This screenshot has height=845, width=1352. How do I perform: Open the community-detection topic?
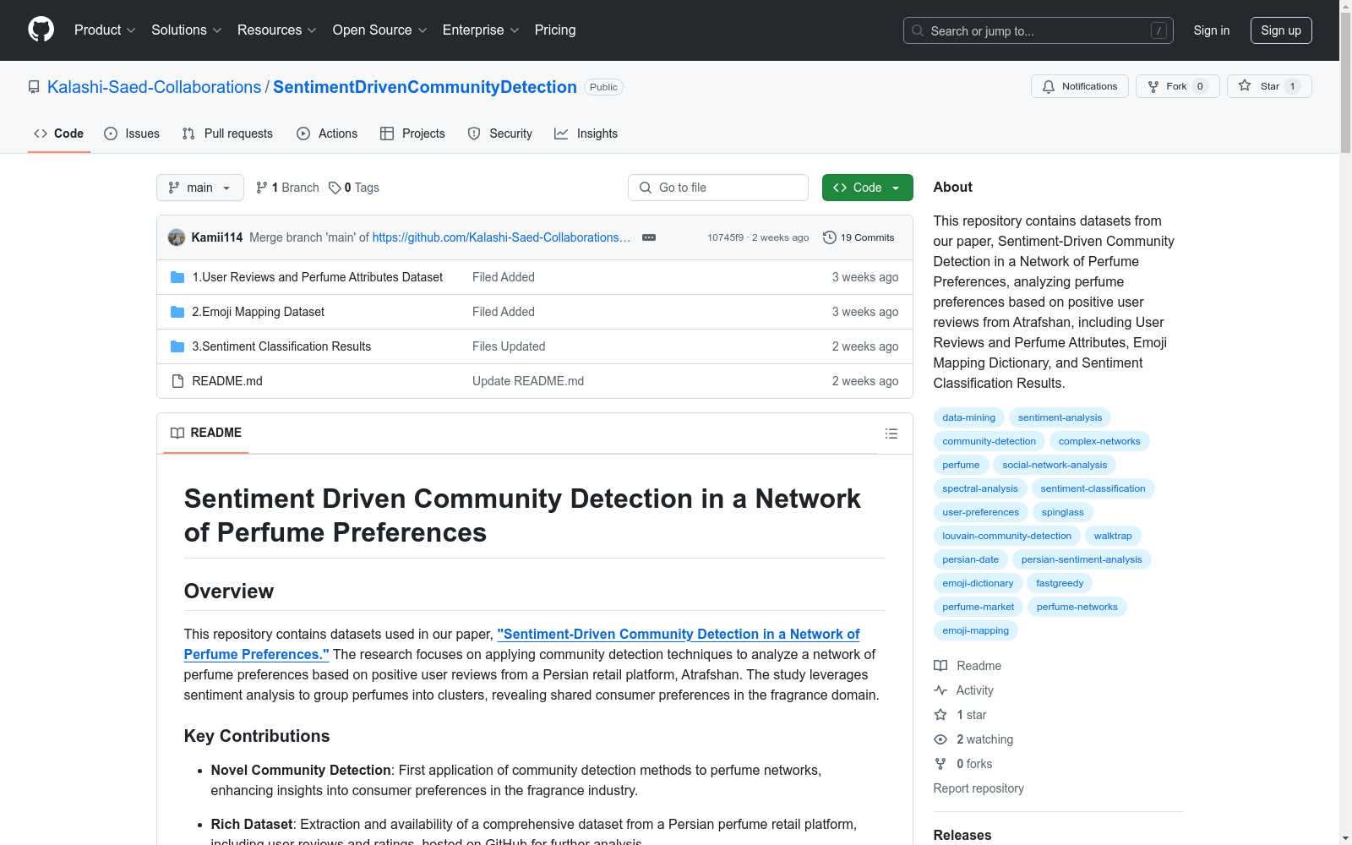click(989, 441)
